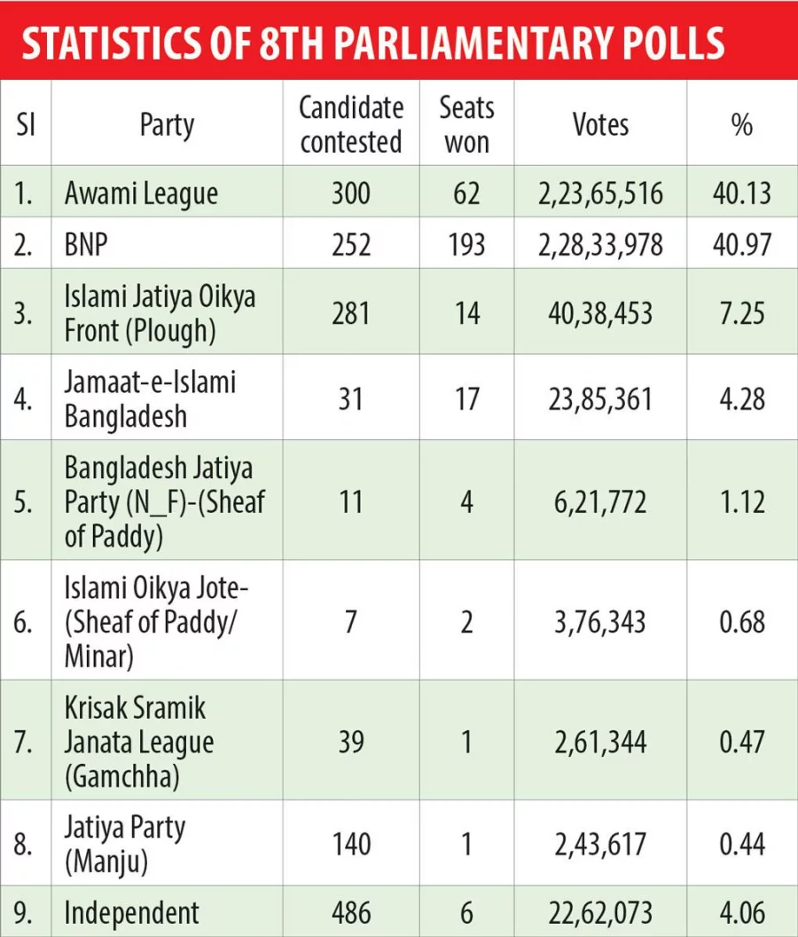Click the 40.97 percentage cell
Image resolution: width=798 pixels, height=937 pixels.
pos(742,243)
